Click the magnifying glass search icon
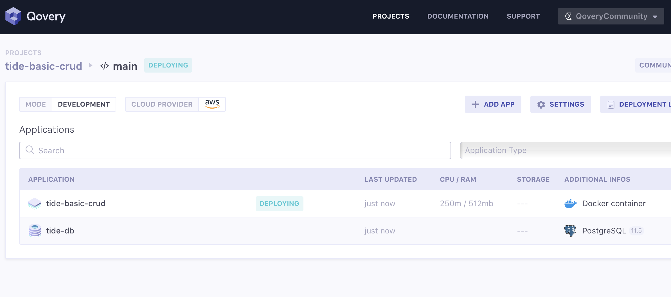This screenshot has width=671, height=297. tap(30, 150)
